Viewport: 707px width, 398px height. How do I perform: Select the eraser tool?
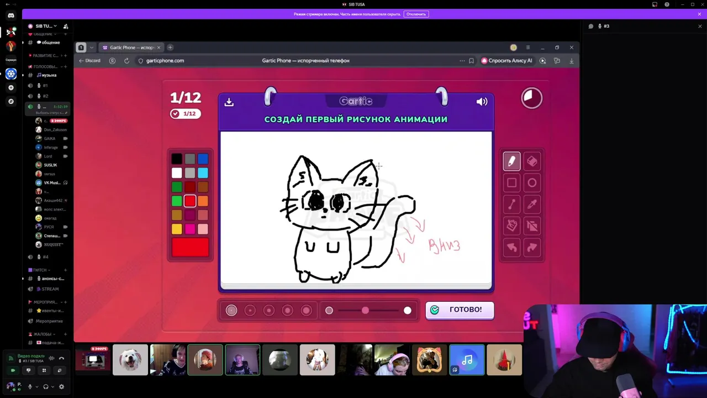point(532,161)
